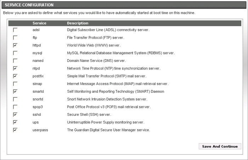The image size is (248, 160).
Task: Select the sshd service name
Action: (36, 115)
